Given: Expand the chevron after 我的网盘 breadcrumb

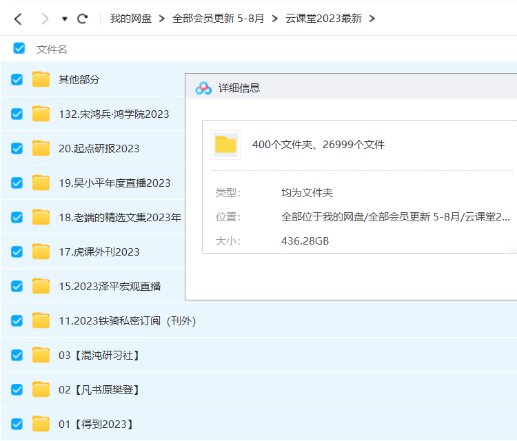Looking at the screenshot, I should click(x=162, y=19).
